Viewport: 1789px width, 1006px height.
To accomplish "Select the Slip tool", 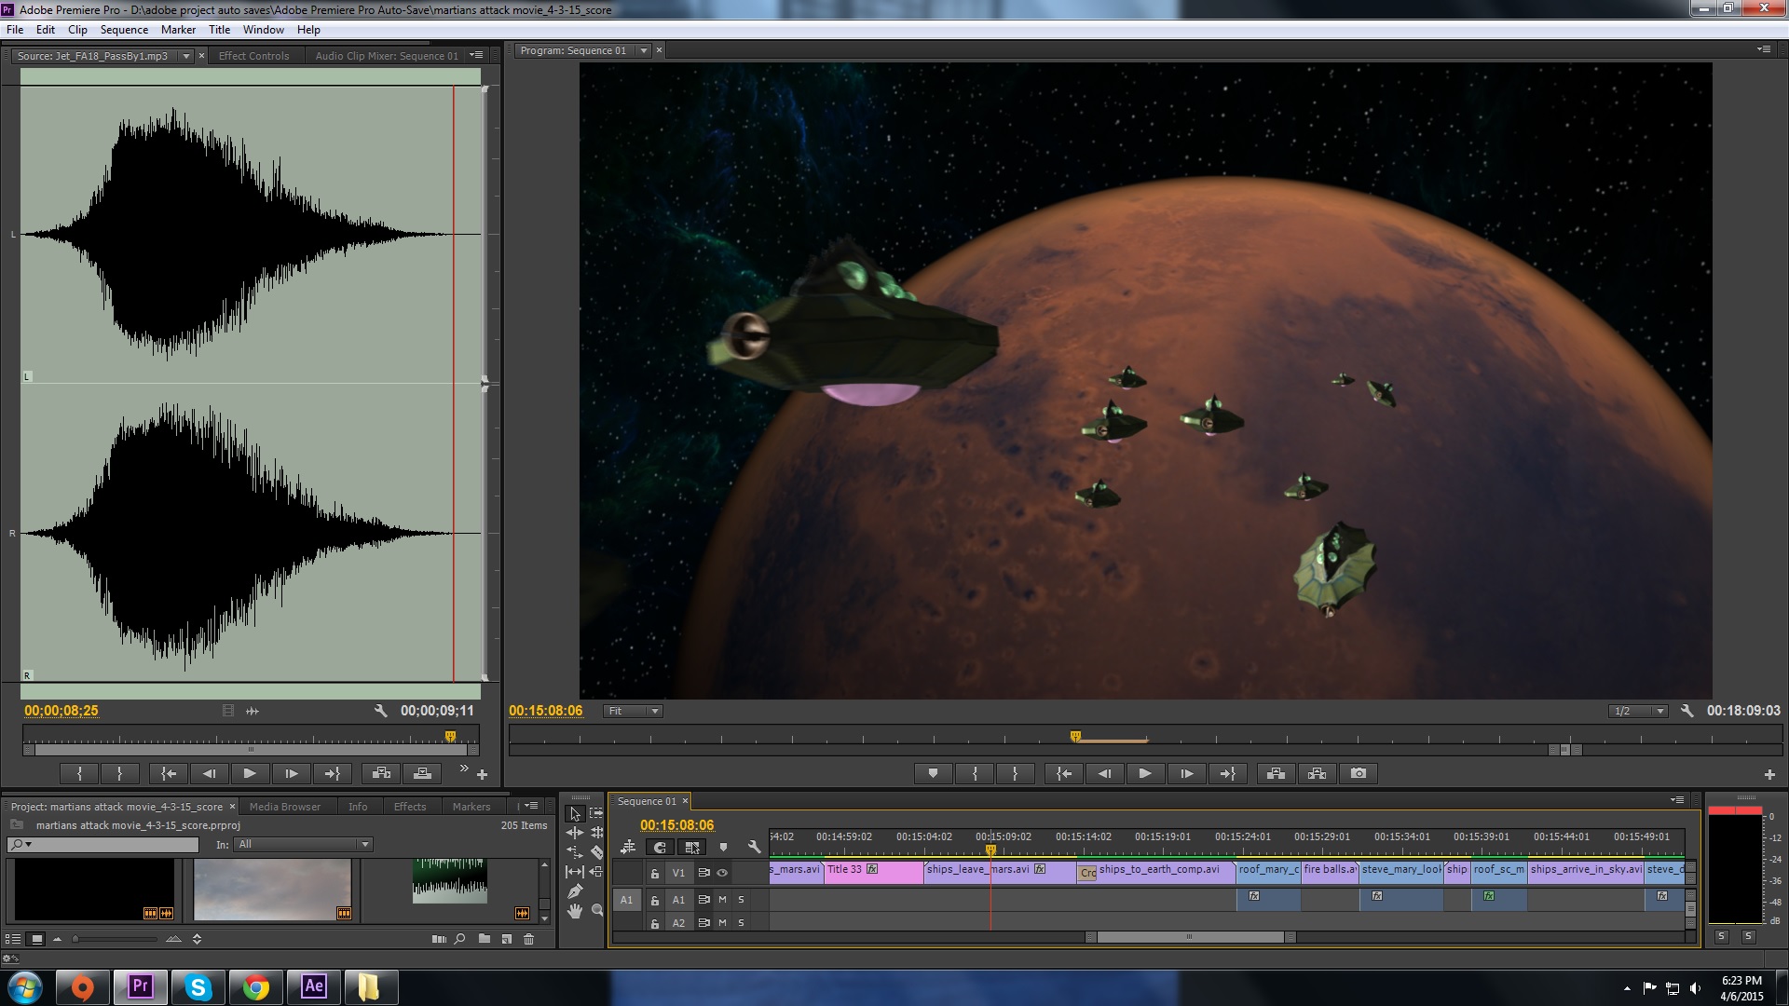I will [575, 872].
